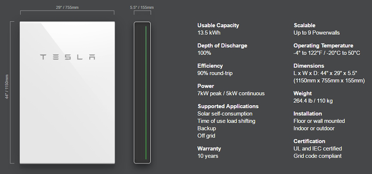Click the TESLA logo on the Powerwall front
Viewport: 372px width, 174px height.
point(68,57)
